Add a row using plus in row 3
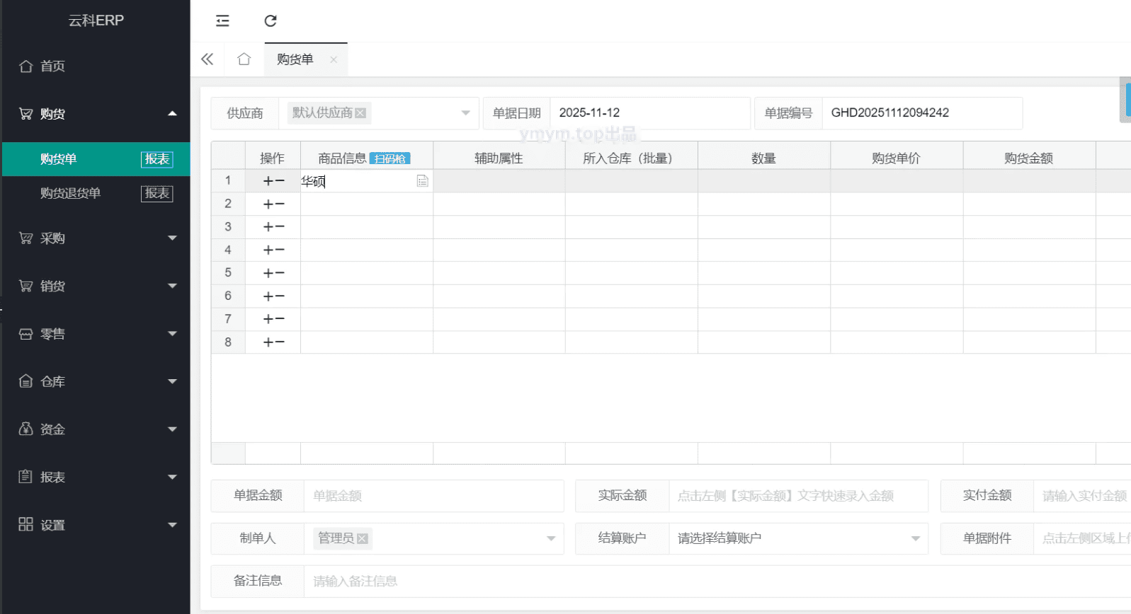Screen dimensions: 1131x614 point(268,227)
